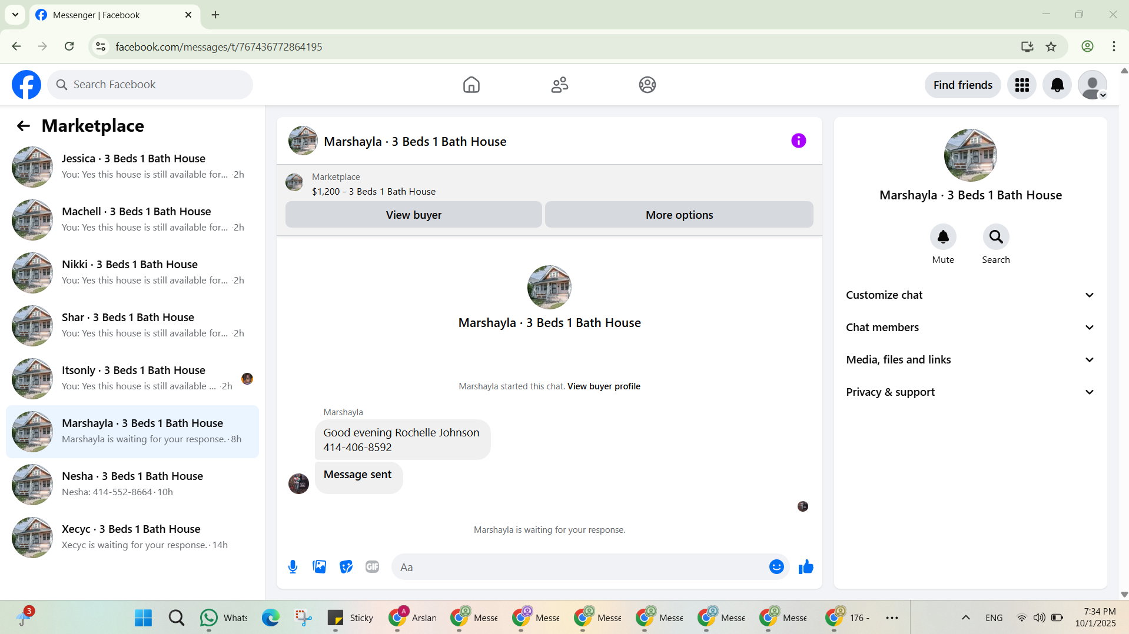Open the notifications bell in header
The height and width of the screenshot is (634, 1129).
(x=1057, y=85)
